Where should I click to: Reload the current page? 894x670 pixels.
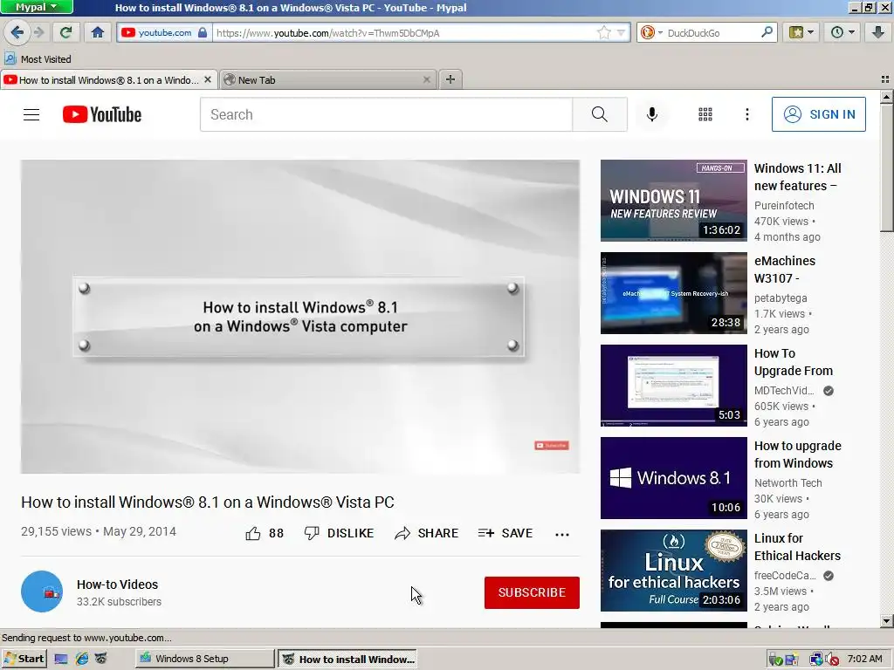66,32
